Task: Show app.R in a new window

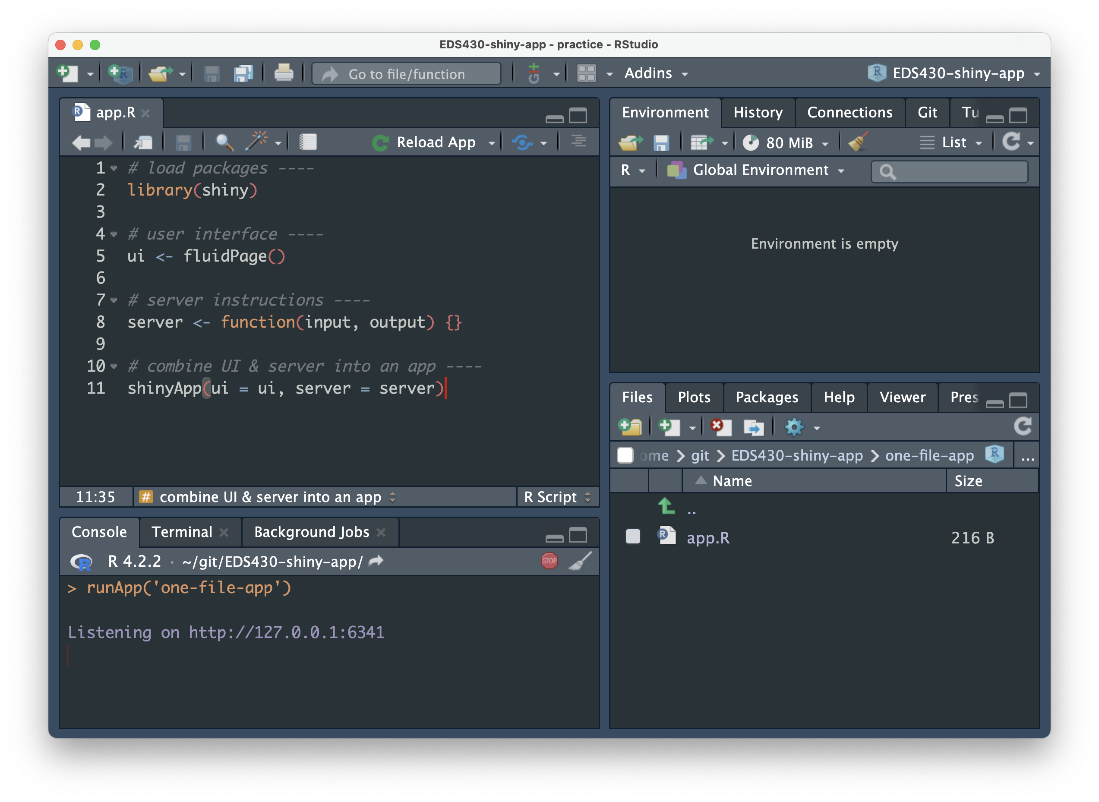Action: [x=141, y=142]
